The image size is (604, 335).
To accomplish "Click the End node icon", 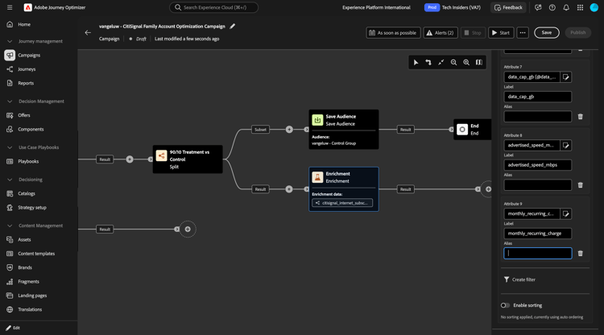I will click(462, 130).
